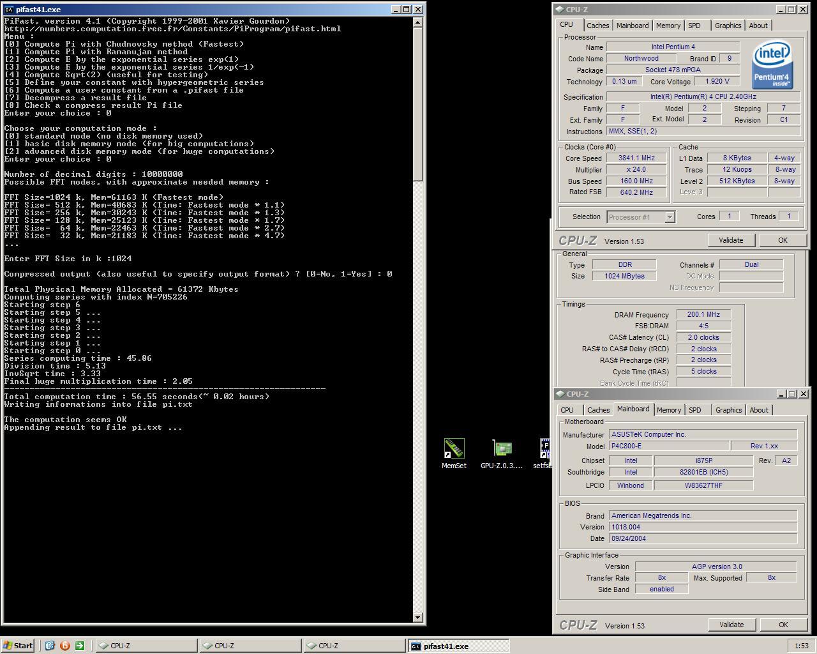817x654 pixels.
Task: Open Caches tab in top CPU-Z window
Action: click(597, 26)
